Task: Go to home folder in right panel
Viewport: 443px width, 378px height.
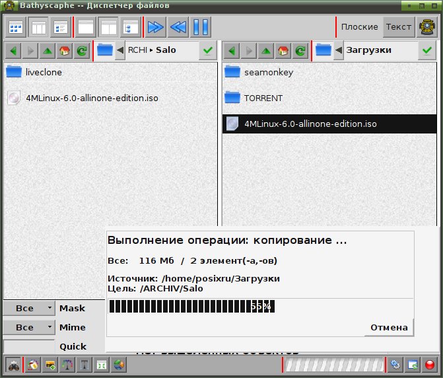Action: click(283, 51)
